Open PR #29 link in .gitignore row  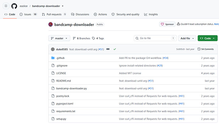(x=160, y=66)
